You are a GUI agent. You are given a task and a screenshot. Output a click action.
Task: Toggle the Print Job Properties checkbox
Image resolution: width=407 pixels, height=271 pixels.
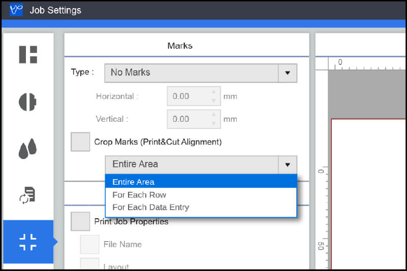pos(80,221)
